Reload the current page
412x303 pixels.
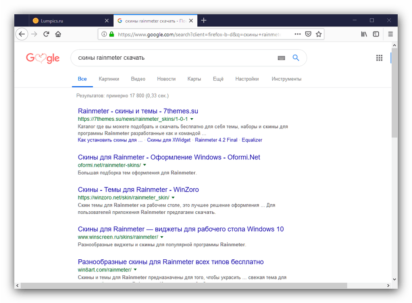tap(46, 34)
